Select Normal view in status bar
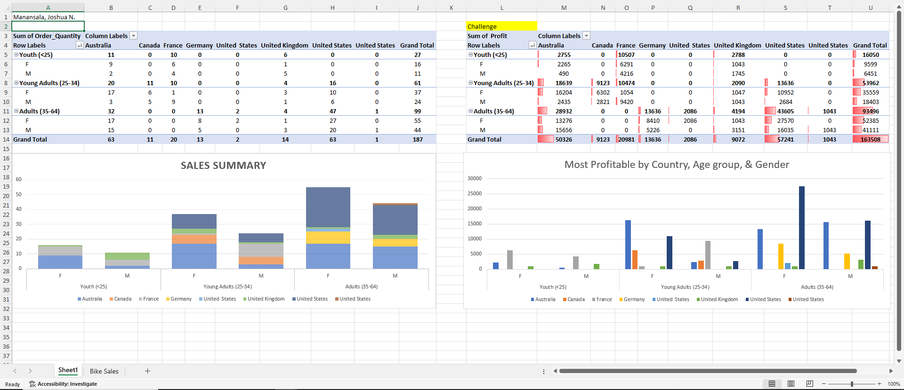This screenshot has height=390, width=904. 772,384
